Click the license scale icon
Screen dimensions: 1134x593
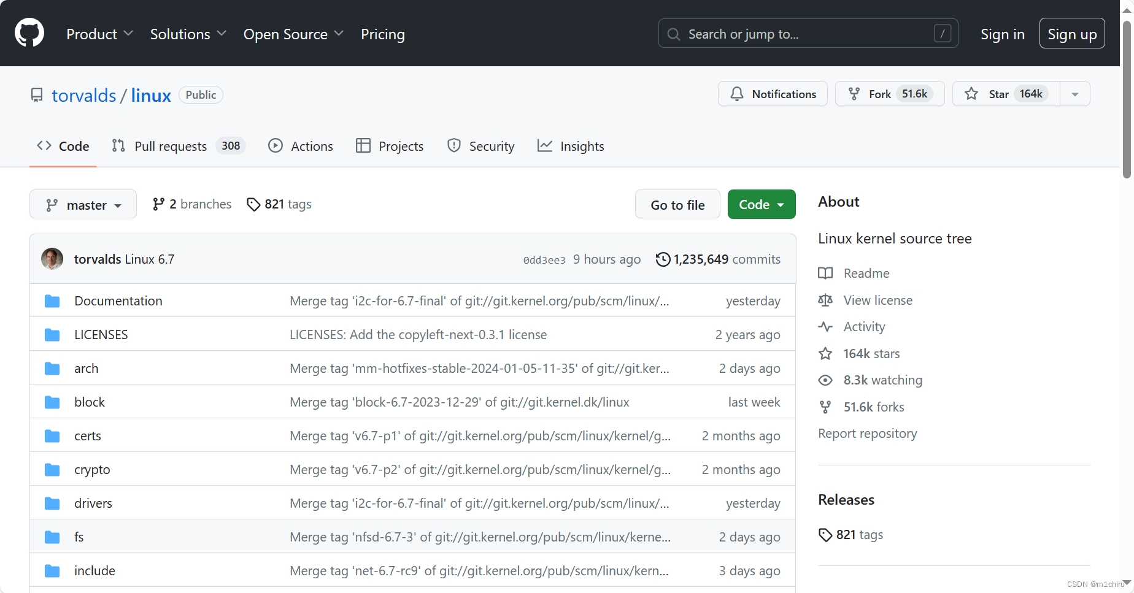pyautogui.click(x=825, y=300)
